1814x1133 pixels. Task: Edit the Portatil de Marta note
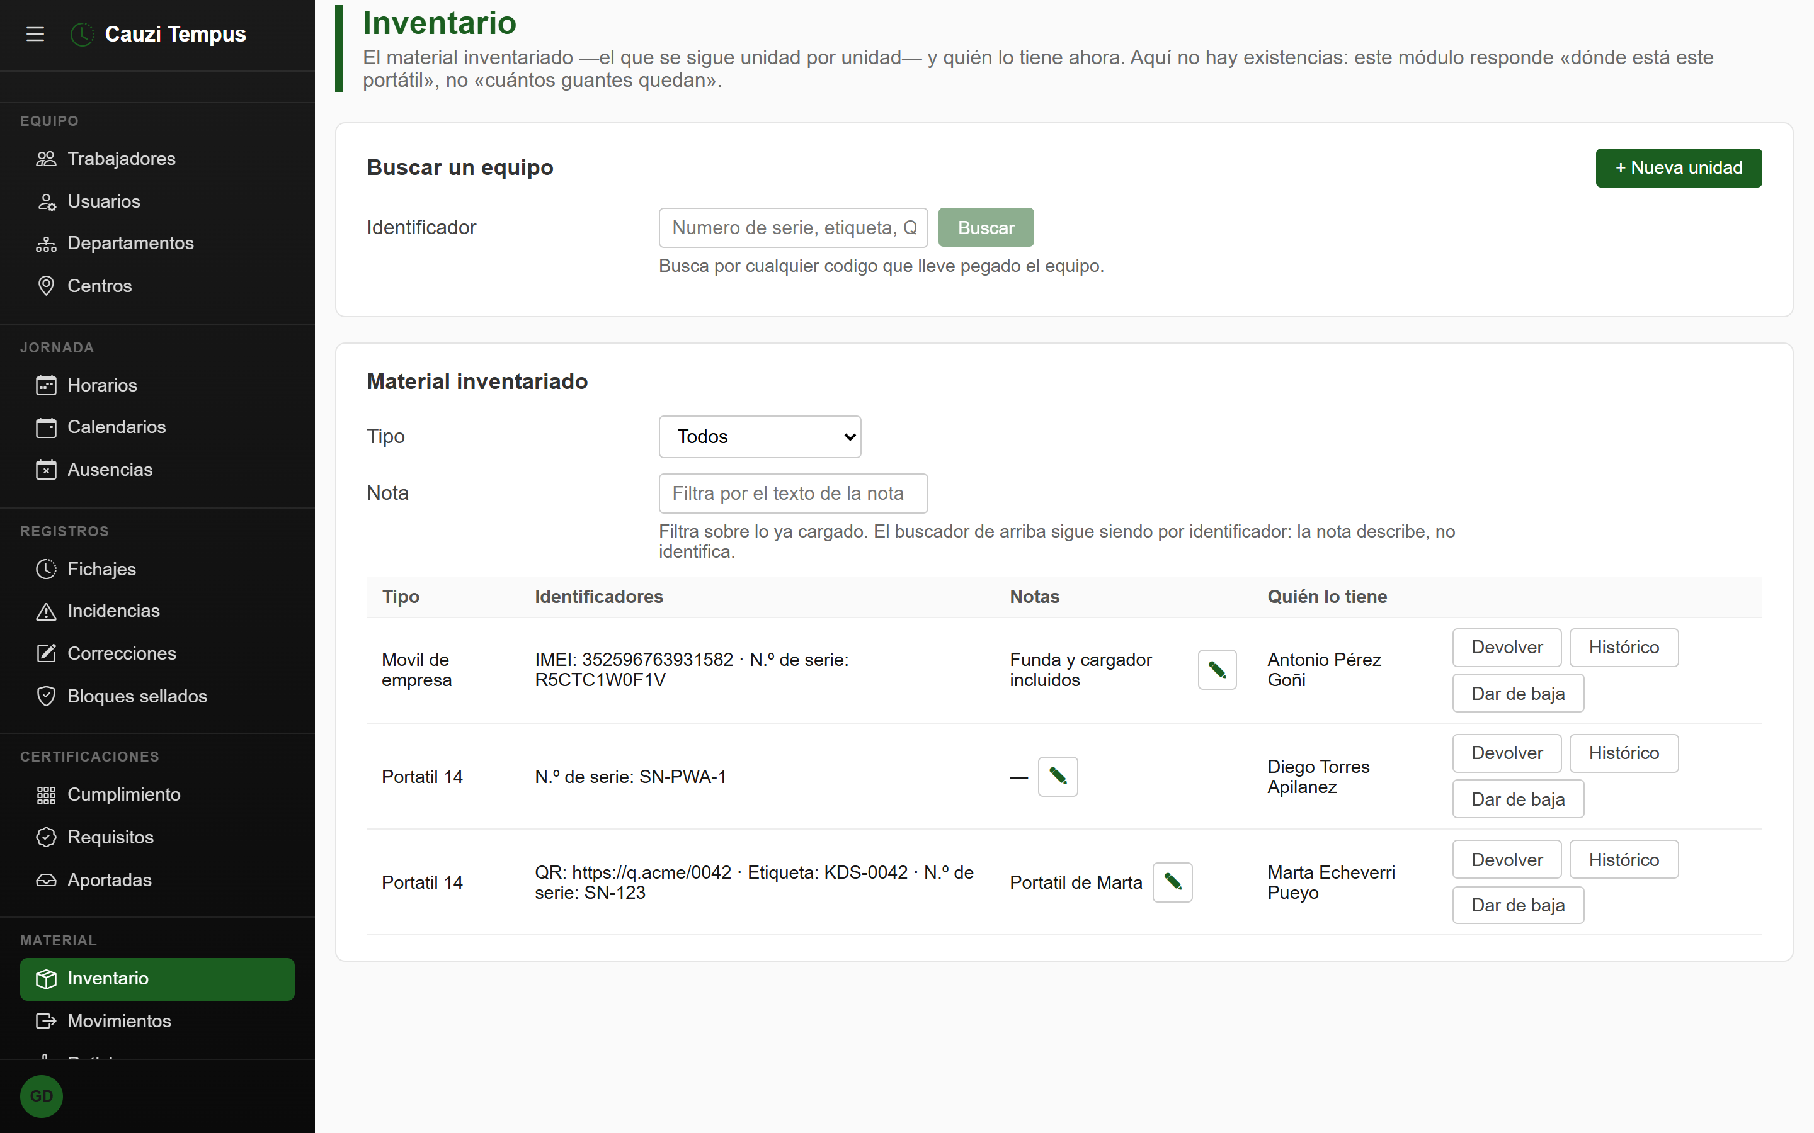pos(1172,882)
